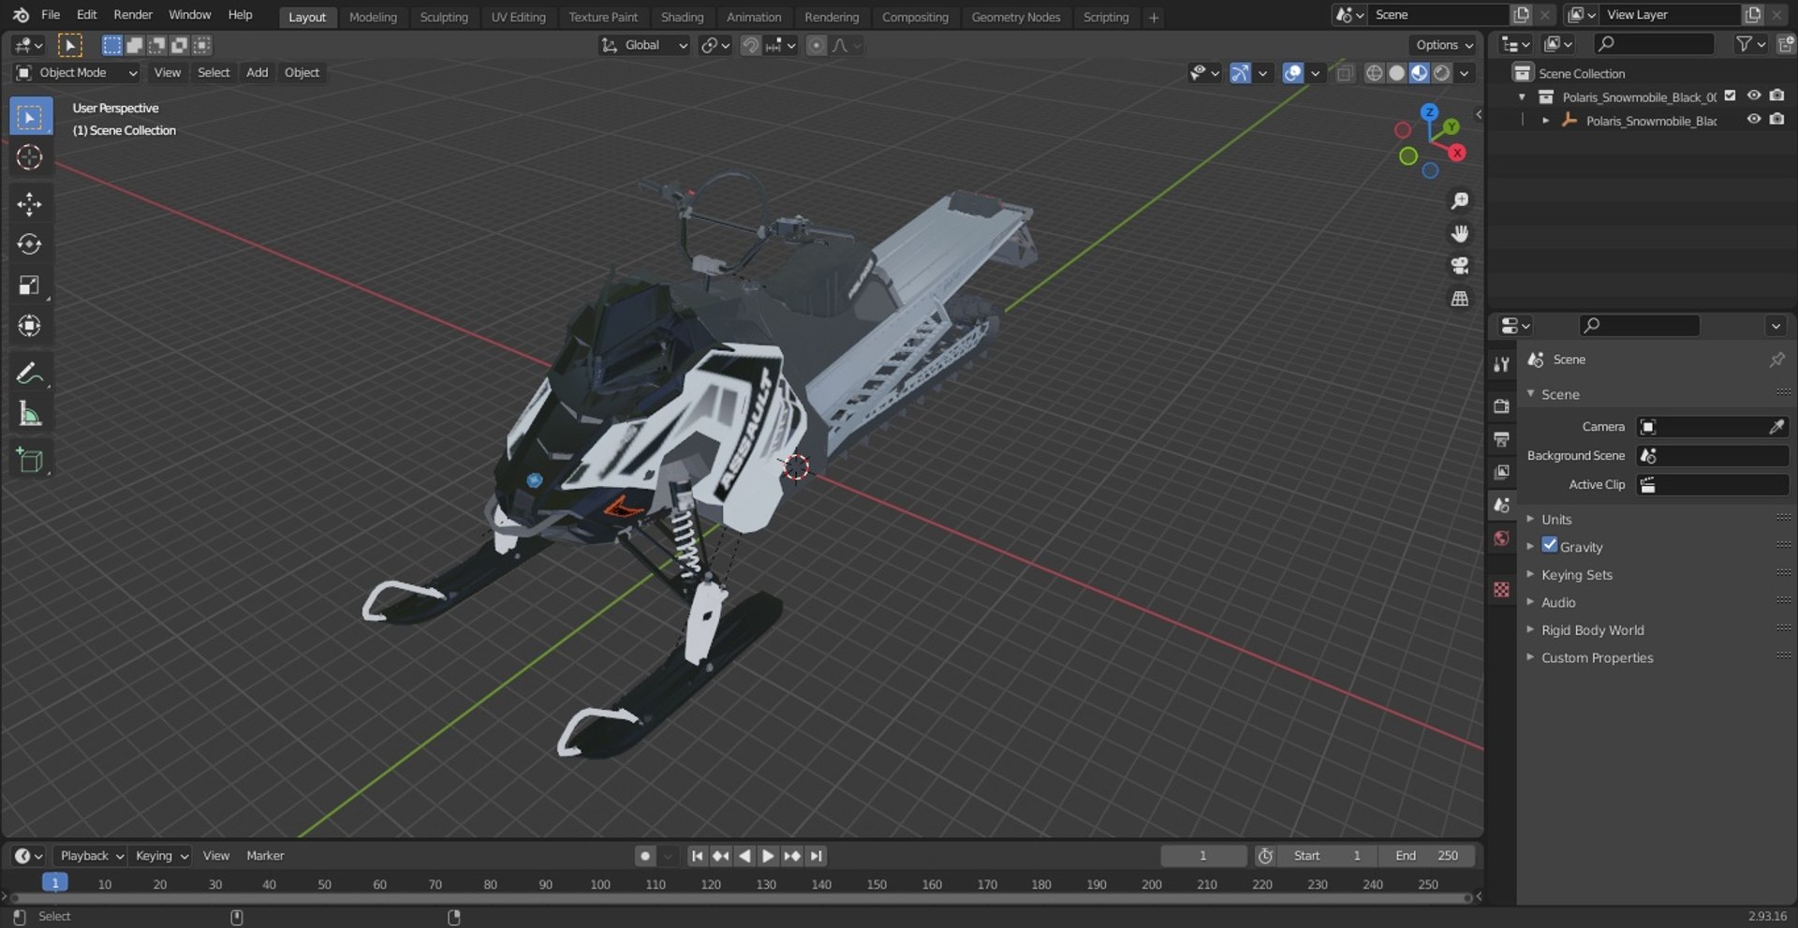Image resolution: width=1798 pixels, height=928 pixels.
Task: Click the pan view hand icon
Action: (1459, 233)
